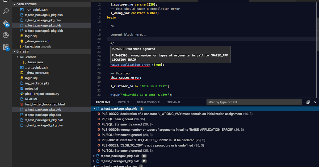Click error icon beside PLS-00221 problem
The height and width of the screenshot is (167, 319).
(x=99, y=145)
